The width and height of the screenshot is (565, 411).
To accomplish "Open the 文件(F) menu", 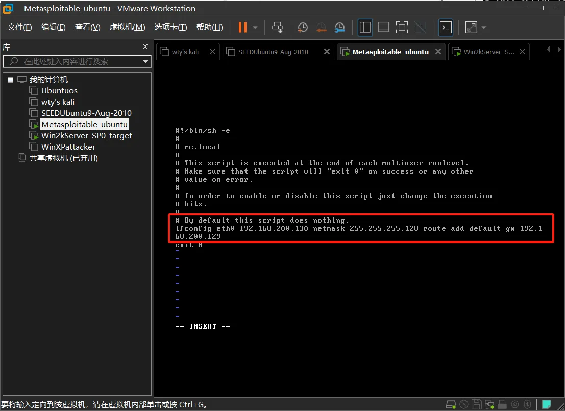I will pos(20,27).
